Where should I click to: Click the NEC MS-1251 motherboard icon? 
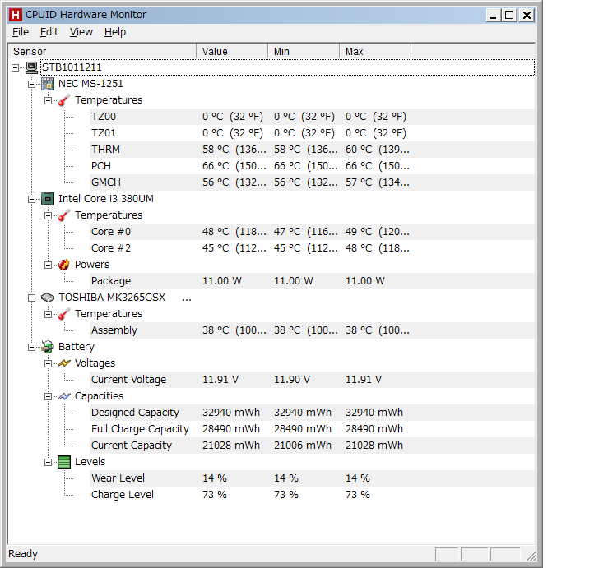tap(48, 84)
